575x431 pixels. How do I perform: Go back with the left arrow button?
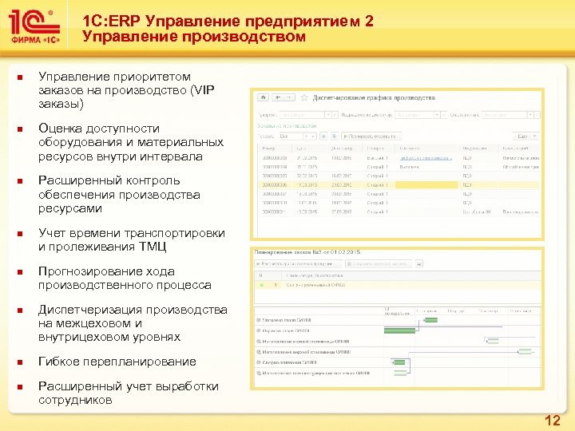click(x=279, y=97)
